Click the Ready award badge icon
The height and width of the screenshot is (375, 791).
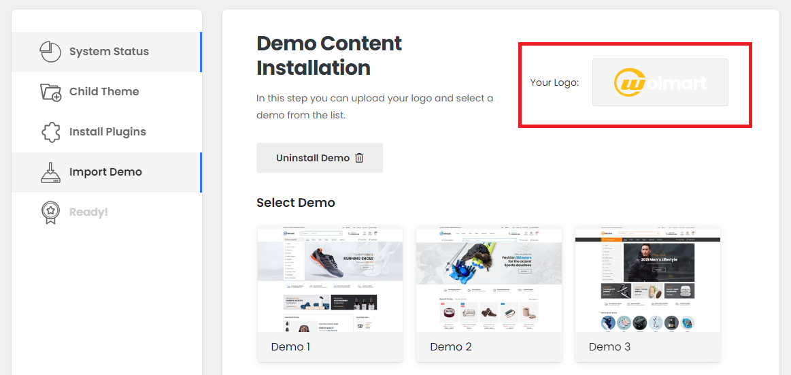pos(50,212)
